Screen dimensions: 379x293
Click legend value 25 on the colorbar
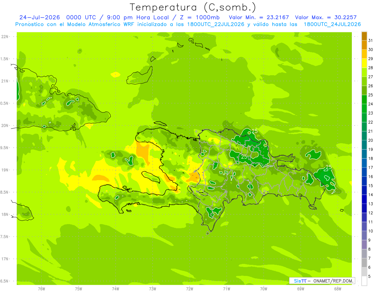pyautogui.click(x=371, y=95)
